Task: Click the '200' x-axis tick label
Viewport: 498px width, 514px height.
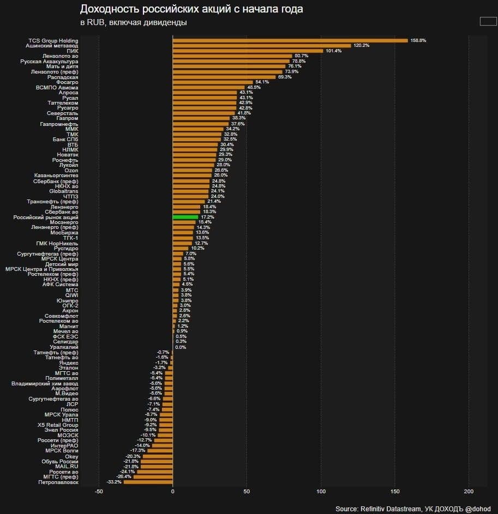Action: (x=469, y=492)
